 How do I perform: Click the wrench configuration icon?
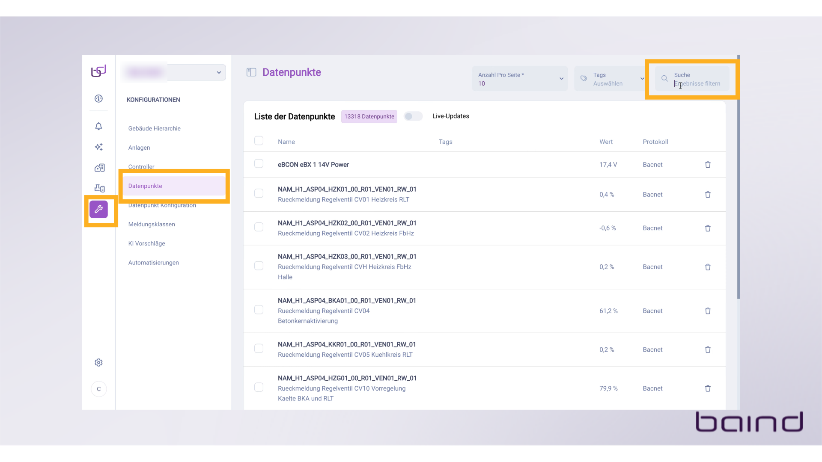click(98, 209)
